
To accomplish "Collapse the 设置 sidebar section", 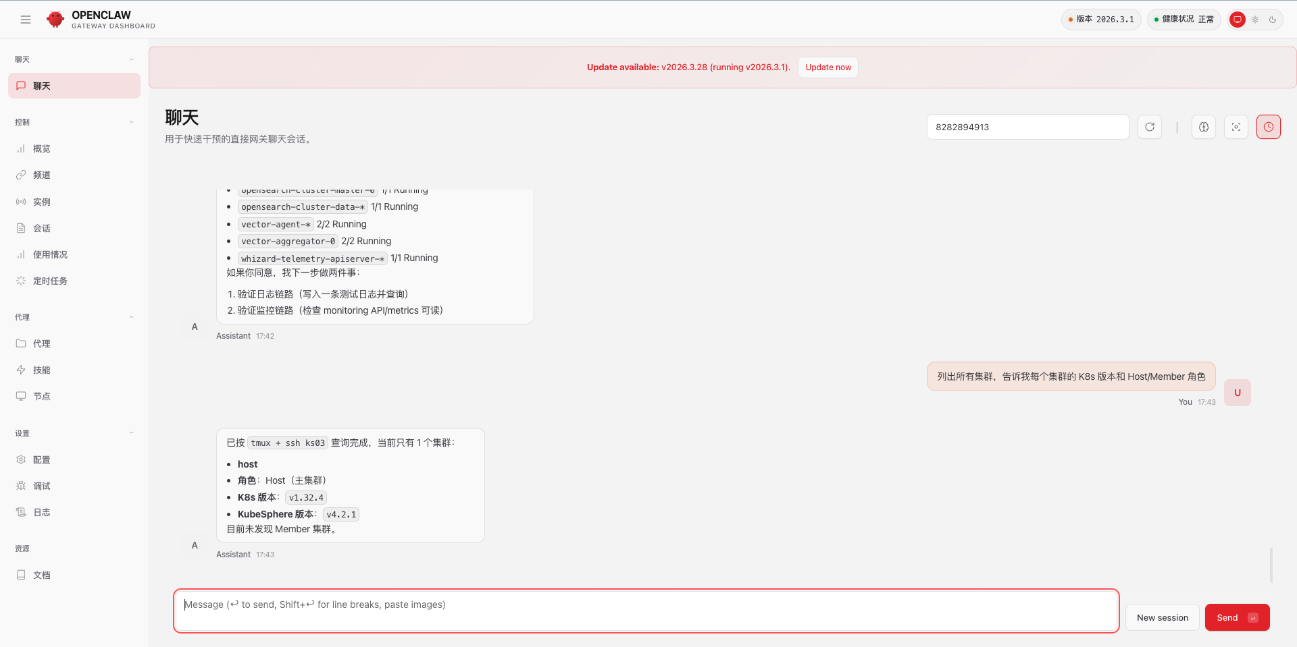I will 132,433.
